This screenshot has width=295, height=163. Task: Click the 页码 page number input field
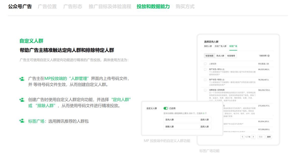(x=261, y=137)
